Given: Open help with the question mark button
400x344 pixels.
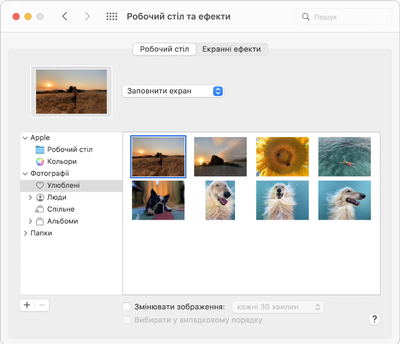Looking at the screenshot, I should (x=374, y=319).
